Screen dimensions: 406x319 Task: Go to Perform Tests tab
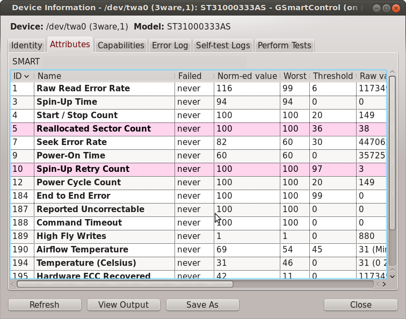pyautogui.click(x=284, y=46)
